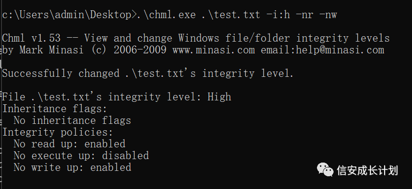Click the help@minasi.com email address
412x189 pixels.
(340, 50)
